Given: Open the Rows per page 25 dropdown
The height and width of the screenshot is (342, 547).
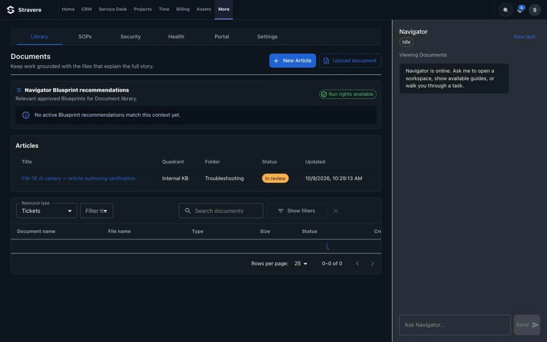Looking at the screenshot, I should point(301,264).
